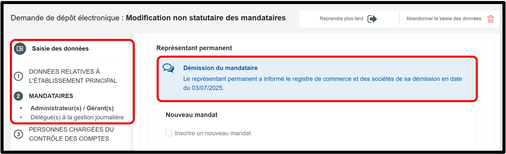
Task: Open Données relatives à l'établissement principal step
Action: (x=73, y=76)
